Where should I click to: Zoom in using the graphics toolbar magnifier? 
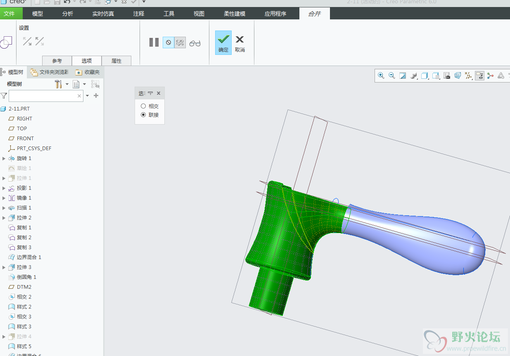click(x=381, y=75)
